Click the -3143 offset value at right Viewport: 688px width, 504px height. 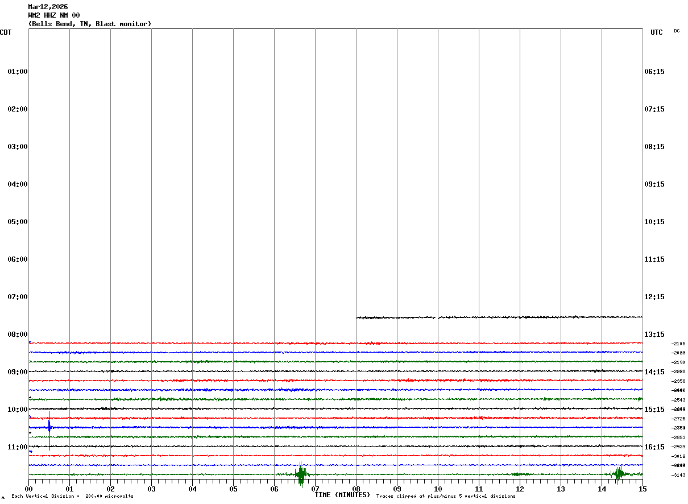coord(678,475)
